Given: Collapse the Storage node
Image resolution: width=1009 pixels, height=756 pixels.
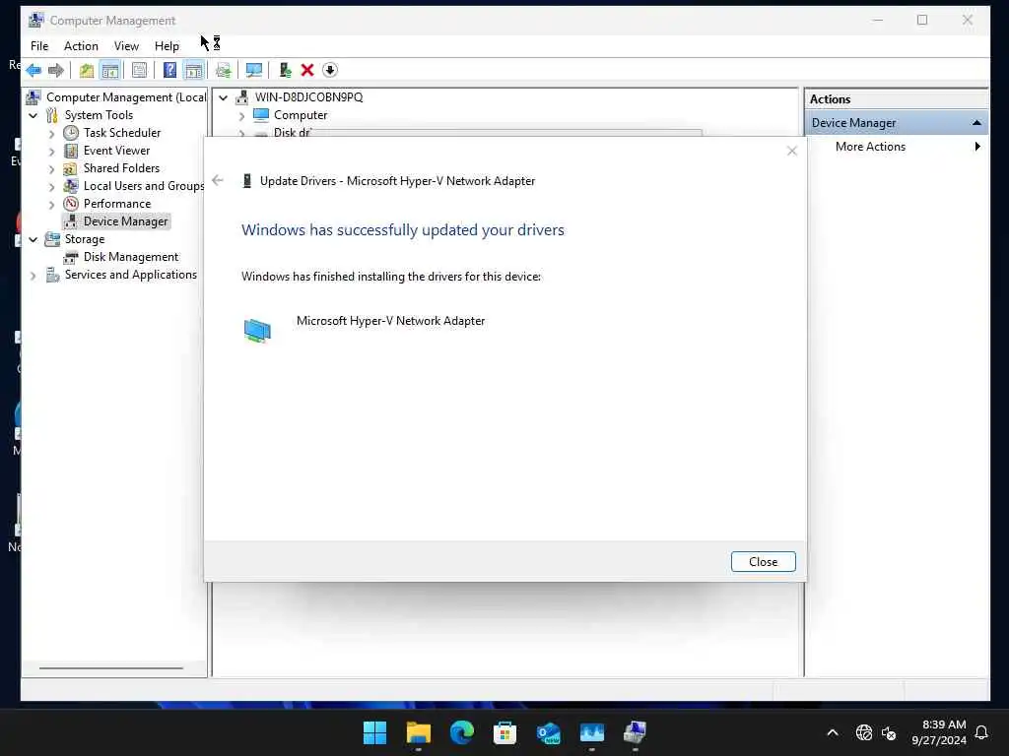Looking at the screenshot, I should click(33, 239).
